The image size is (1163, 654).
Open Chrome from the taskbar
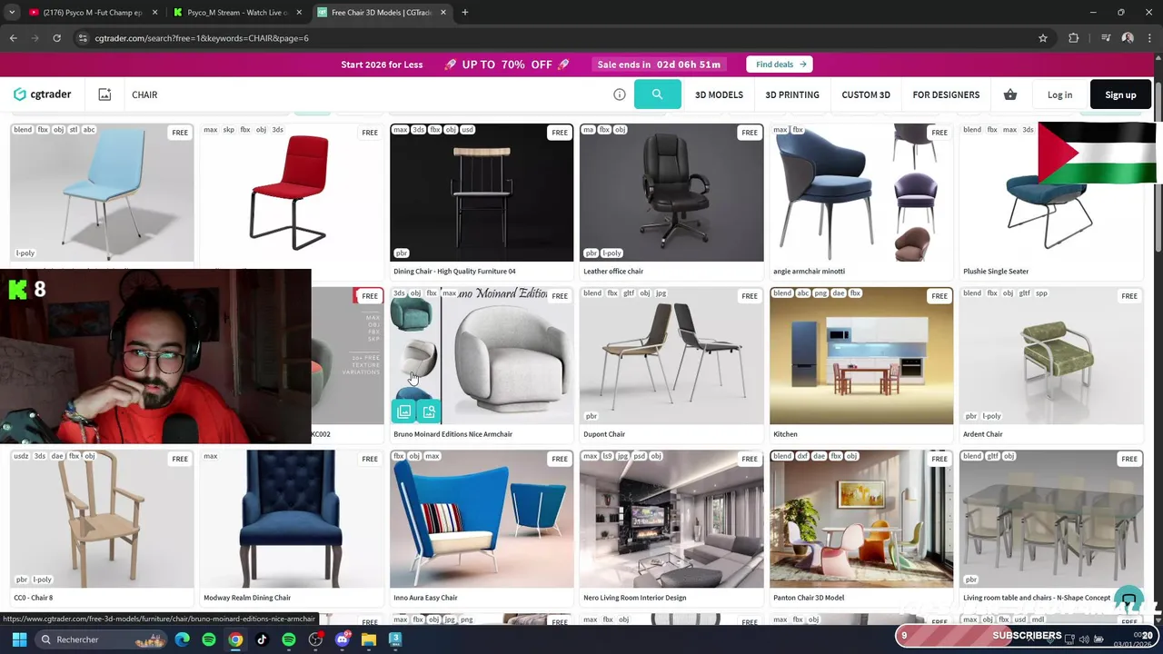click(x=235, y=639)
